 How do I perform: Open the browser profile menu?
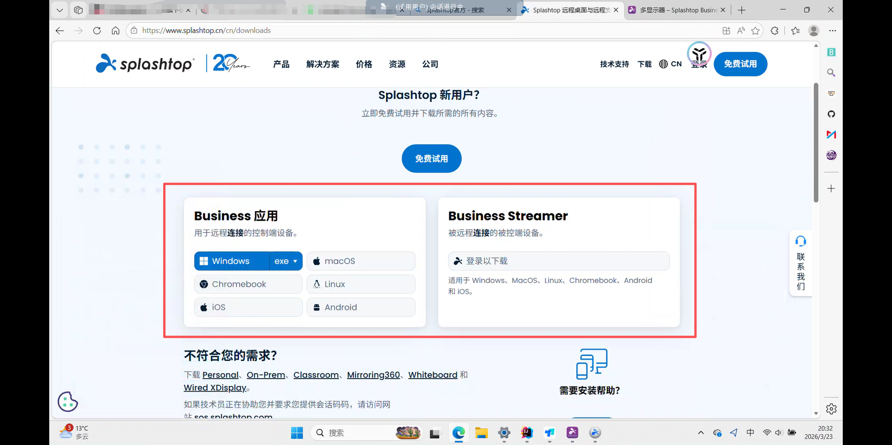click(x=813, y=31)
